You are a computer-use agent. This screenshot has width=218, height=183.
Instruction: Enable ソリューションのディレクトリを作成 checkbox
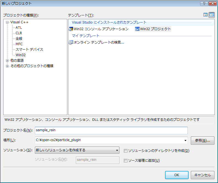pyautogui.click(x=125, y=151)
